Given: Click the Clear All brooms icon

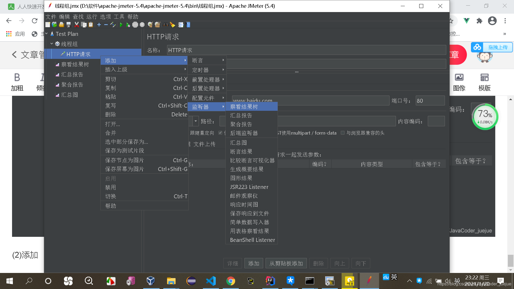Looking at the screenshot, I should coord(157,25).
